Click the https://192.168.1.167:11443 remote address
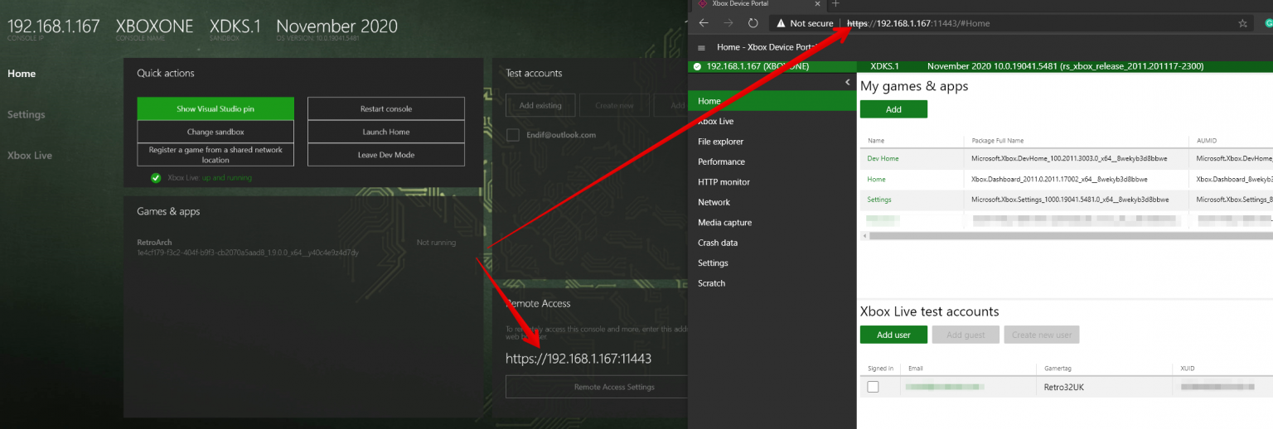 pos(578,359)
